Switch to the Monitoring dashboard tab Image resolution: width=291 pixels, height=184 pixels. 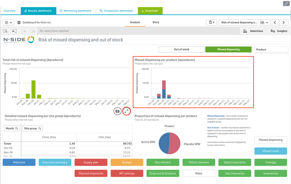(76, 11)
